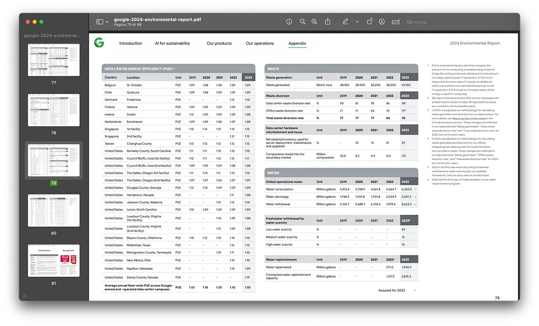Open the form filling tool
Image resolution: width=539 pixels, height=326 pixels.
pos(396,22)
